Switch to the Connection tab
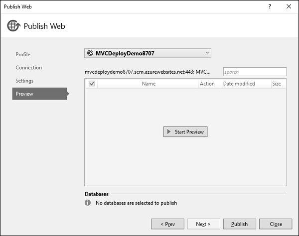 point(29,68)
